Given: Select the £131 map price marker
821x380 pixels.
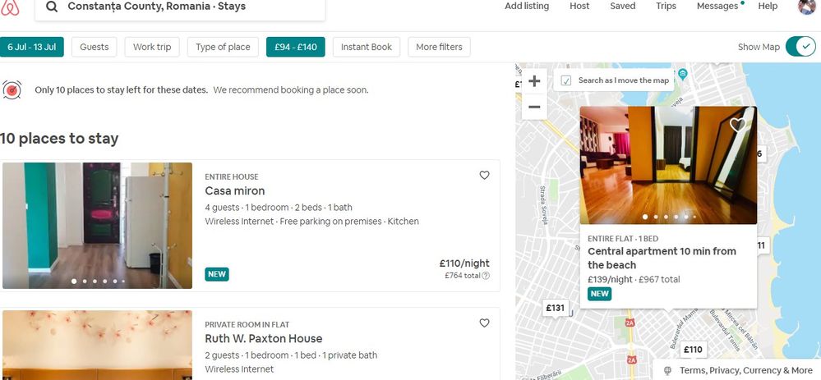Looking at the screenshot, I should pos(556,308).
